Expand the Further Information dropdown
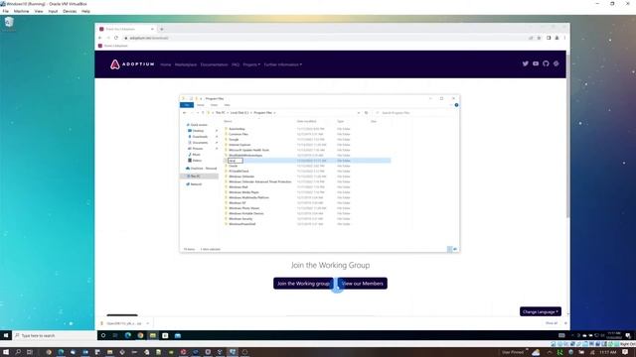This screenshot has height=357, width=636. pyautogui.click(x=282, y=64)
